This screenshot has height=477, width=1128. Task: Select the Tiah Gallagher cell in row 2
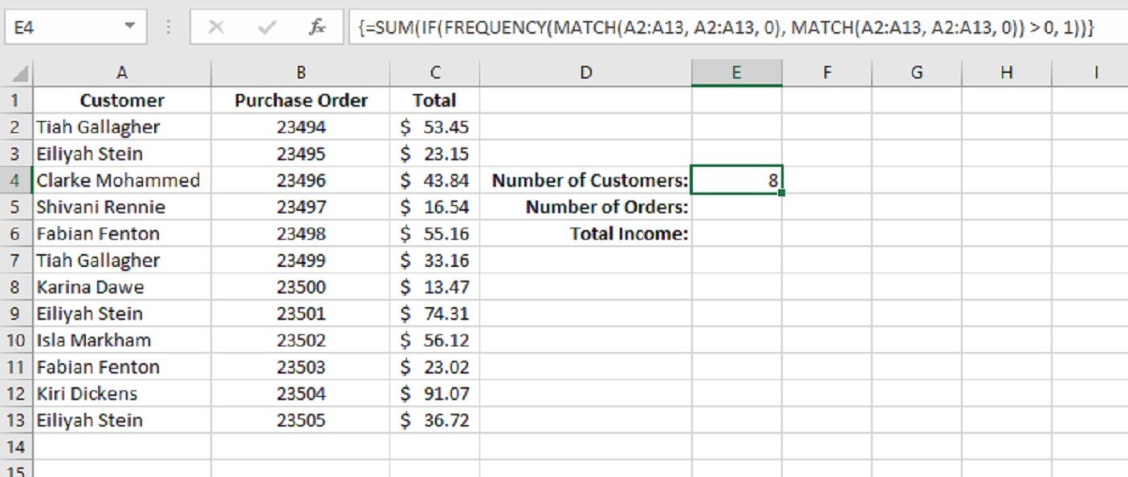point(122,127)
